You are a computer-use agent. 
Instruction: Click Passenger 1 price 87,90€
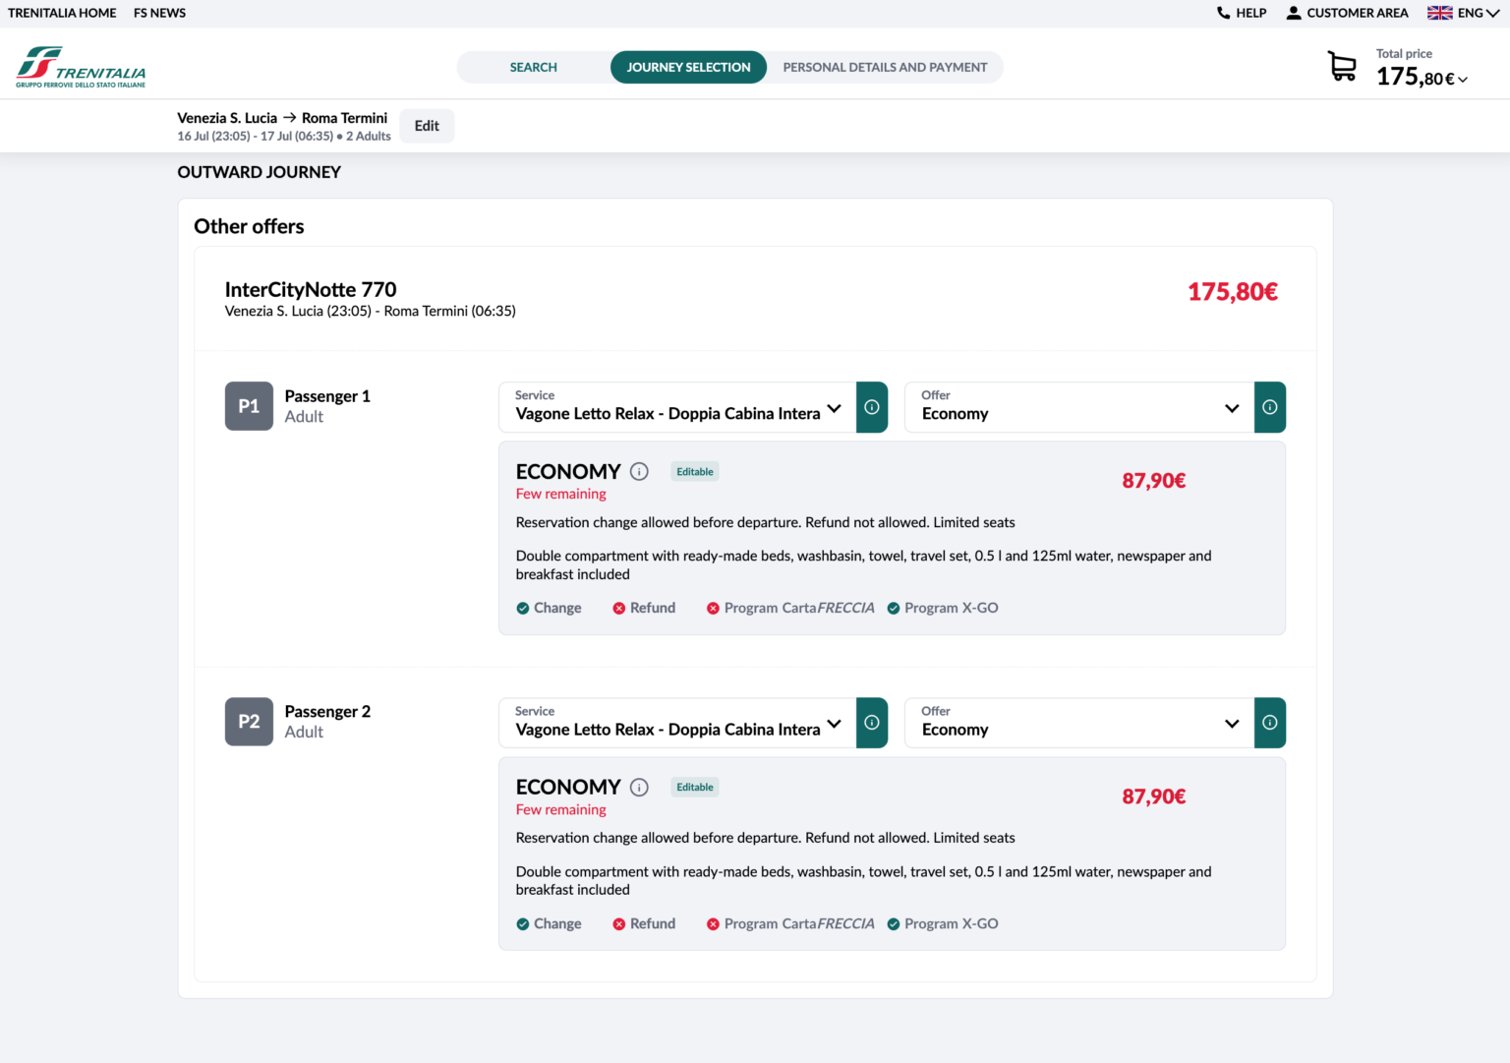pyautogui.click(x=1154, y=481)
